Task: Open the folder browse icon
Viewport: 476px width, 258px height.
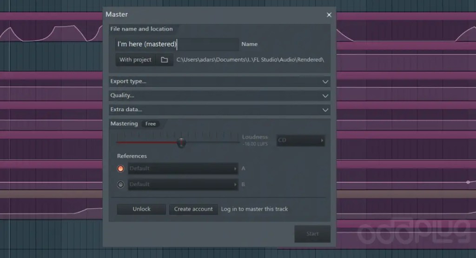Action: pyautogui.click(x=164, y=60)
